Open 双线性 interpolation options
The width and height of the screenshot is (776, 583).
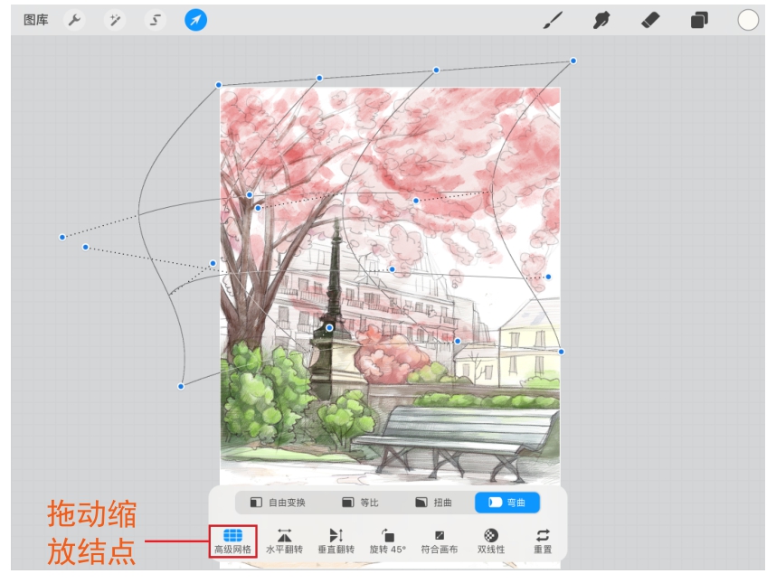(491, 541)
